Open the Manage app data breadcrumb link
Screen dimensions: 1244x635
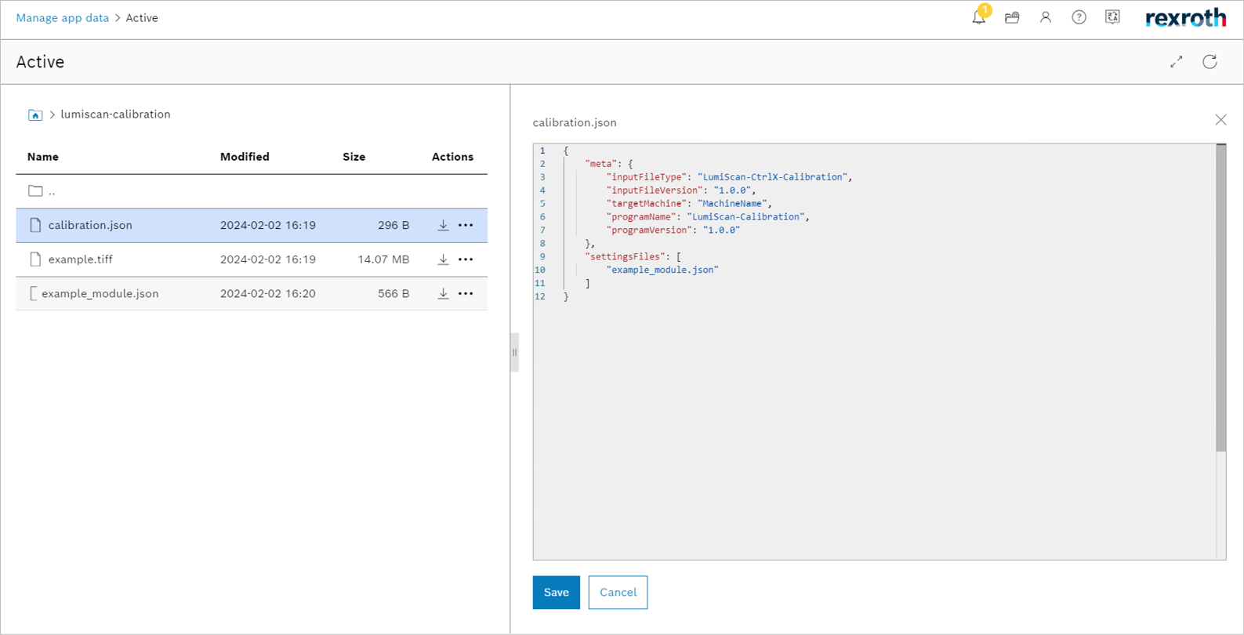[x=63, y=18]
